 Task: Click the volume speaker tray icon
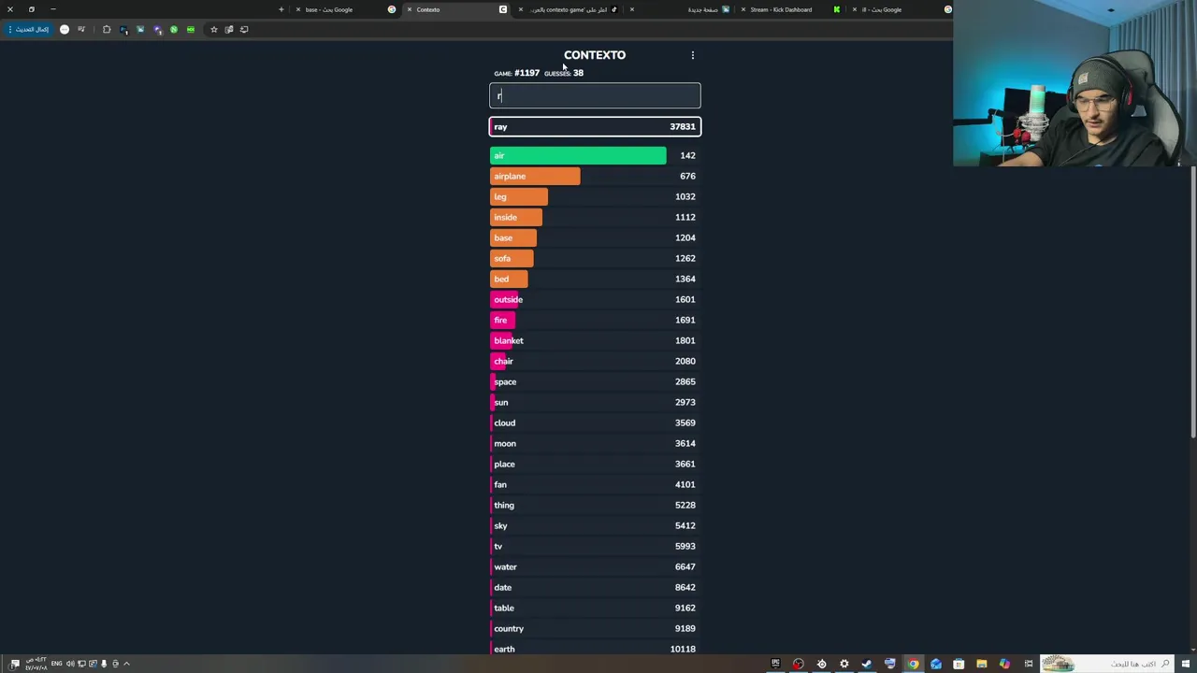point(69,664)
